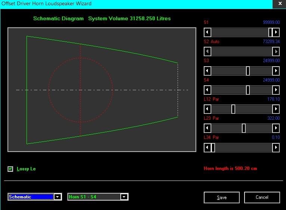Click the Horn length is 500.20 cm text
286x210 pixels.
(x=230, y=168)
